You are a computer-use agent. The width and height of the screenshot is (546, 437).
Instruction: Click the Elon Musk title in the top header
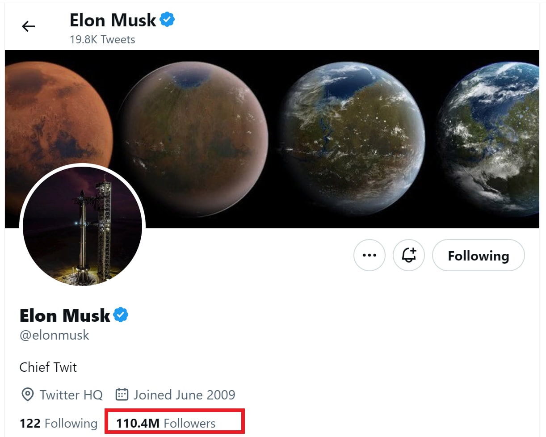tap(113, 20)
